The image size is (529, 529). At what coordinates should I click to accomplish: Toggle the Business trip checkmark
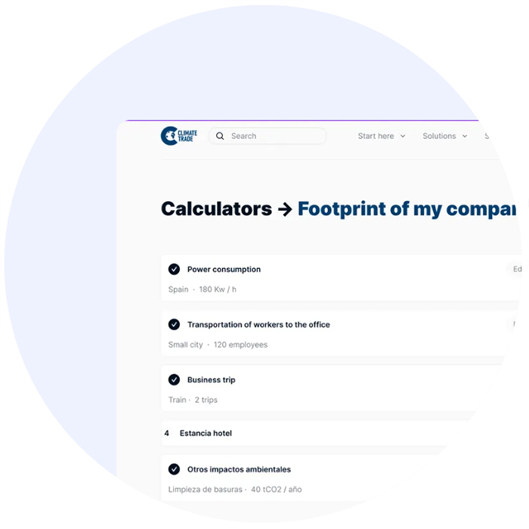click(174, 379)
